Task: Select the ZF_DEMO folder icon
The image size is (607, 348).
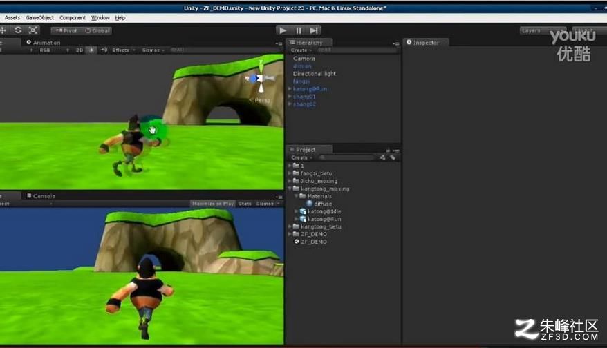Action: click(296, 234)
